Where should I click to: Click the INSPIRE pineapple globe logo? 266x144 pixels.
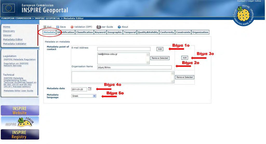pos(243,15)
